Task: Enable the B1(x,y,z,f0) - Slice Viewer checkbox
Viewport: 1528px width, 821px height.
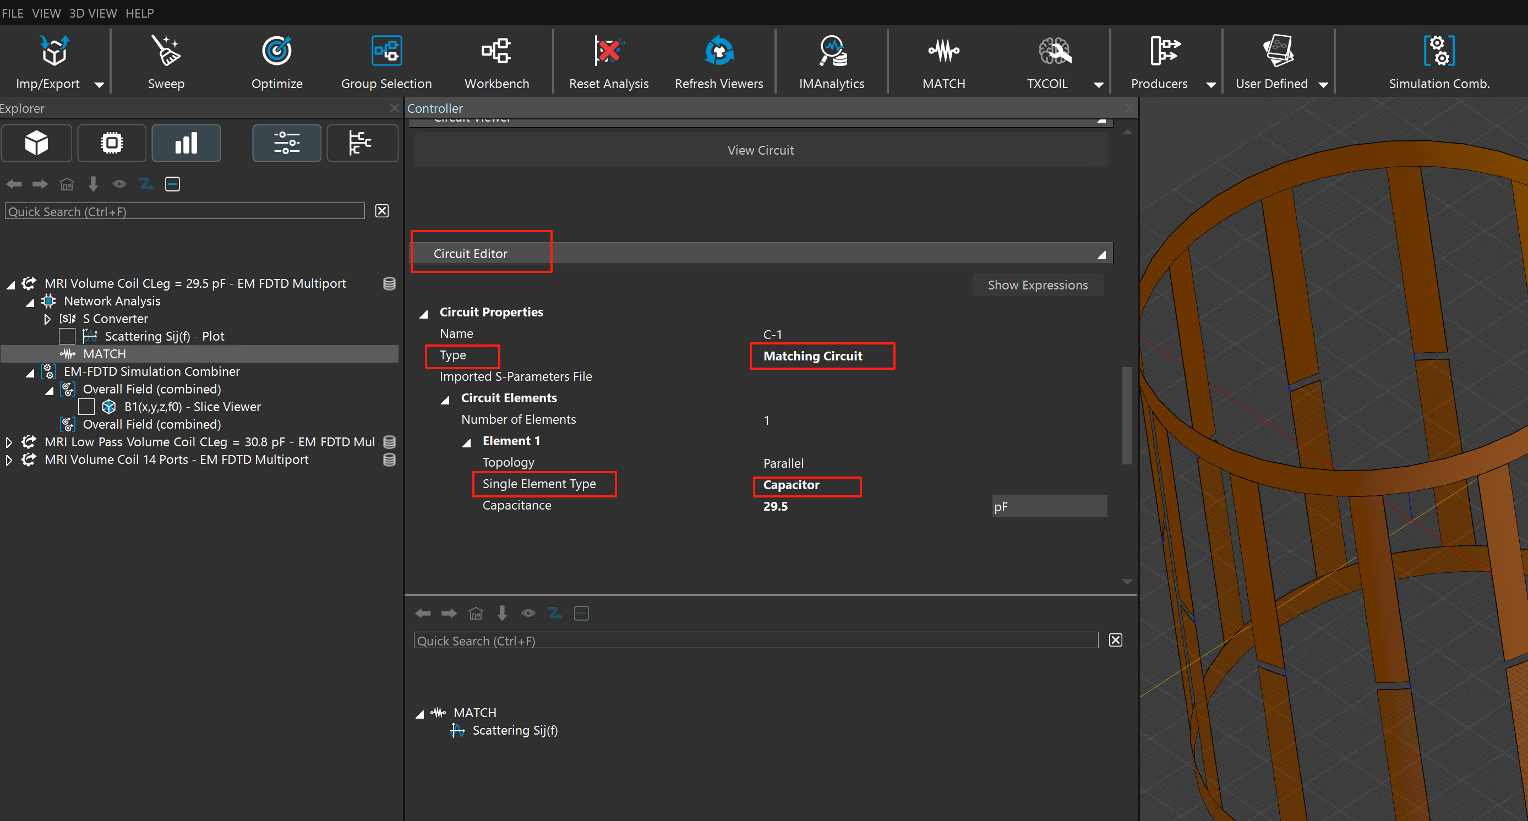Action: coord(86,407)
